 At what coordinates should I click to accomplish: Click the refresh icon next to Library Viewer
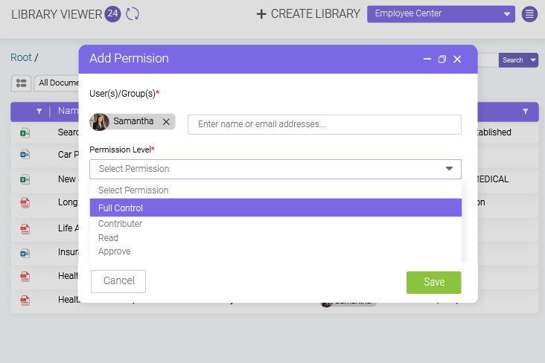(132, 14)
